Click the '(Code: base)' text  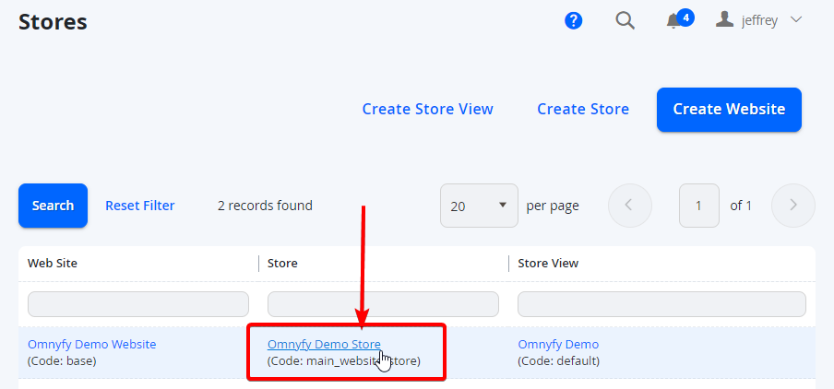tap(62, 361)
